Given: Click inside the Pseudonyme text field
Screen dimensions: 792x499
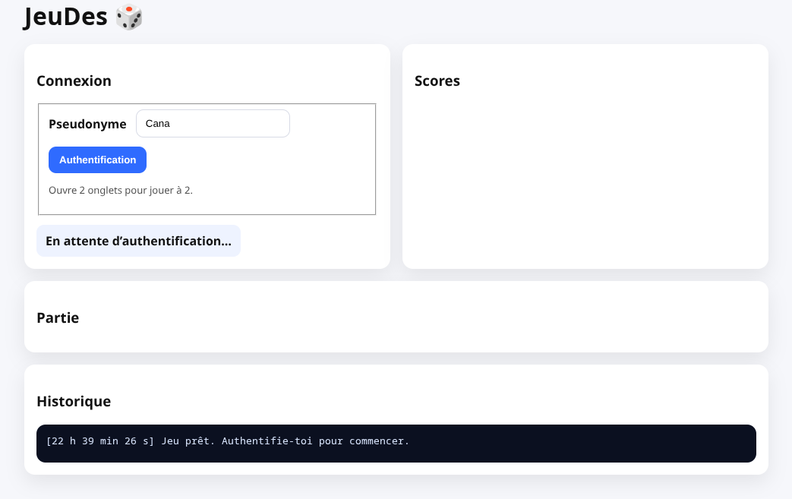Looking at the screenshot, I should (213, 123).
